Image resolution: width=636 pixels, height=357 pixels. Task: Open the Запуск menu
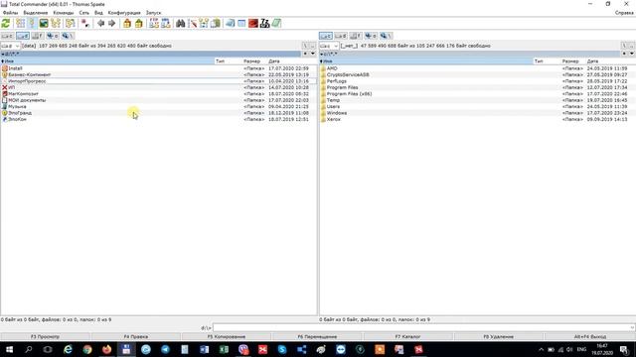pyautogui.click(x=153, y=13)
